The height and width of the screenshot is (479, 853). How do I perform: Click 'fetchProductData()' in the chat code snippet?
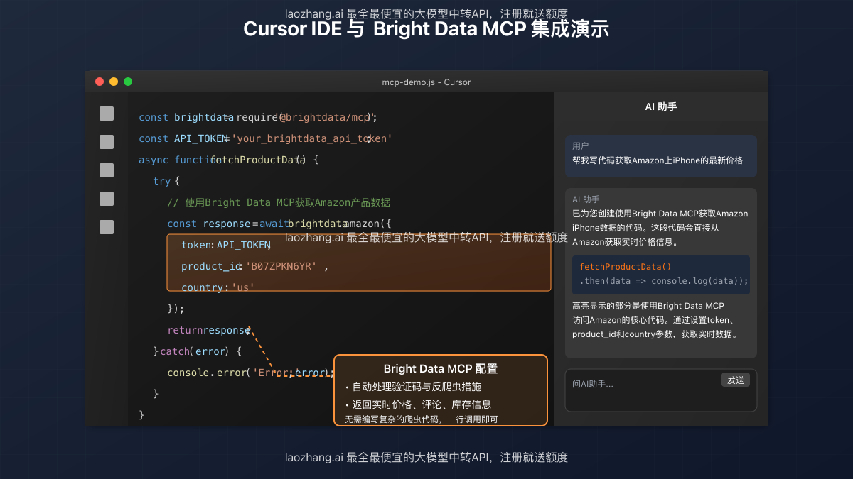click(626, 267)
